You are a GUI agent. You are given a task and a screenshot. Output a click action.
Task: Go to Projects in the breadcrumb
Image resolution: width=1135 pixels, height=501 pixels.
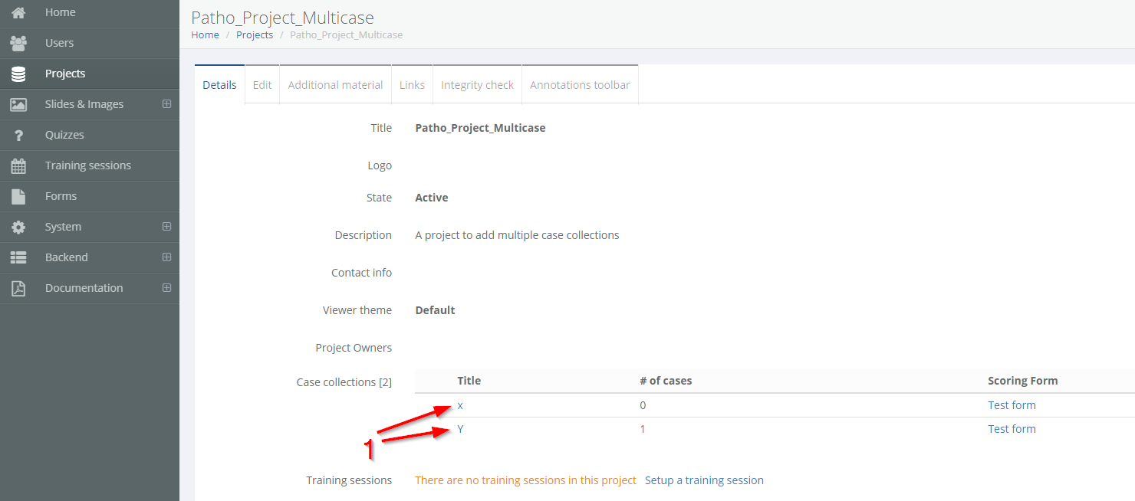coord(255,34)
